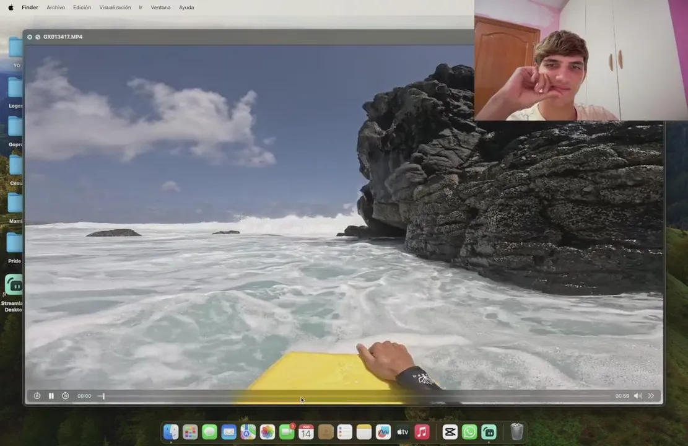The height and width of the screenshot is (446, 688).
Task: Open the Archivo menu
Action: coord(56,7)
